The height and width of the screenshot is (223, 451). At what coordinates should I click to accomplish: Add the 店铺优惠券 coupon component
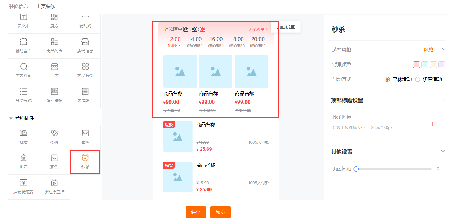point(24,187)
